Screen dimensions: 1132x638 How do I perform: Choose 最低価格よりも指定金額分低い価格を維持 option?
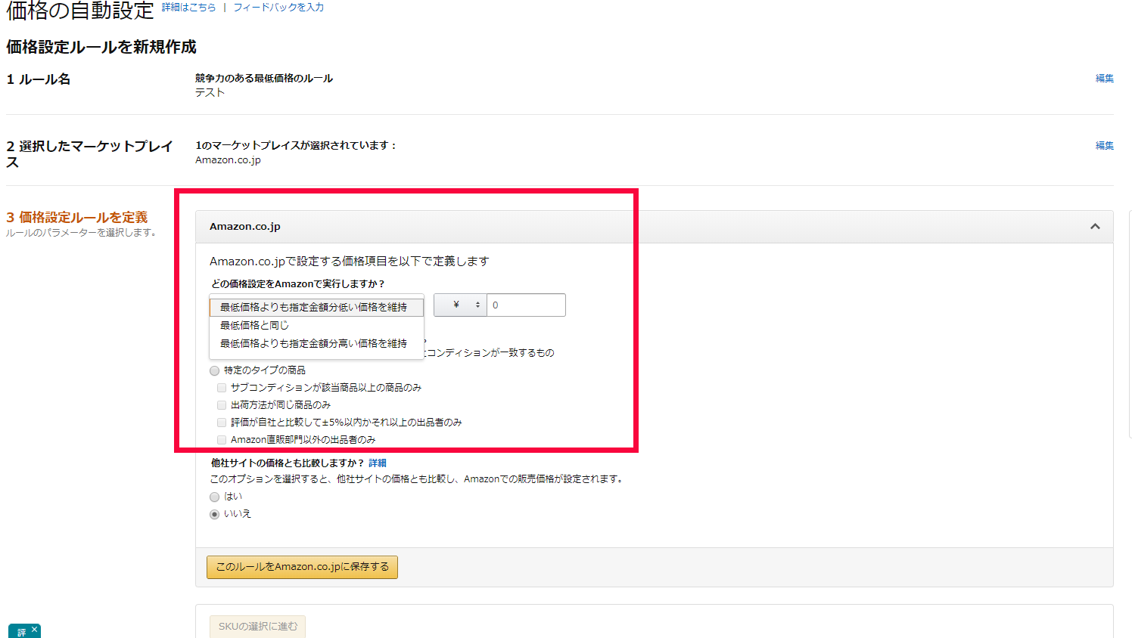[x=313, y=307]
